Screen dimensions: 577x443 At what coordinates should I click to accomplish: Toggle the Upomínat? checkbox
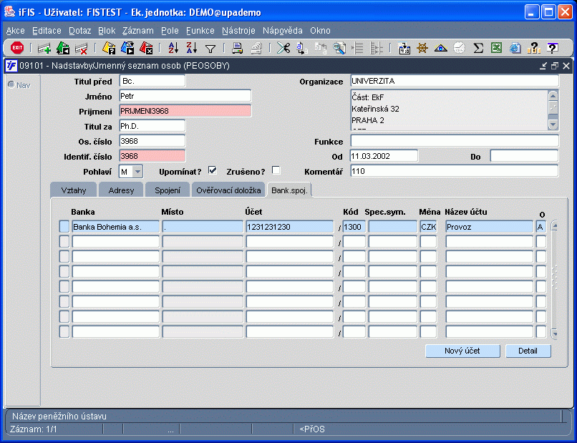pos(213,170)
